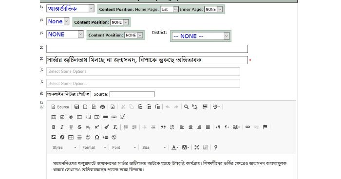Click the Select All icon
Screen dimensions: 341x179
click(x=205, y=107)
